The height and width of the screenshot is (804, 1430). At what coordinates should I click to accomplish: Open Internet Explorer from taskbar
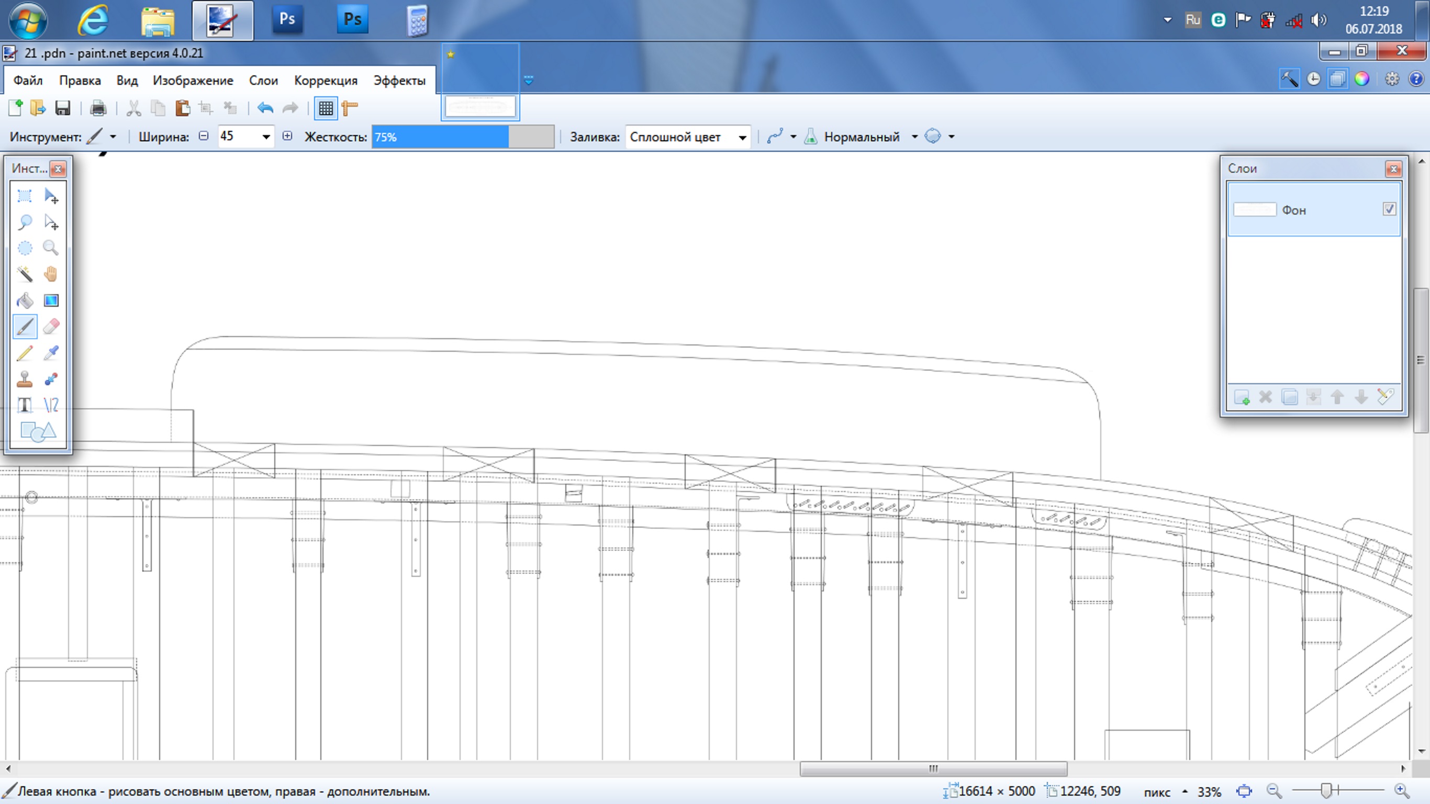pyautogui.click(x=93, y=20)
